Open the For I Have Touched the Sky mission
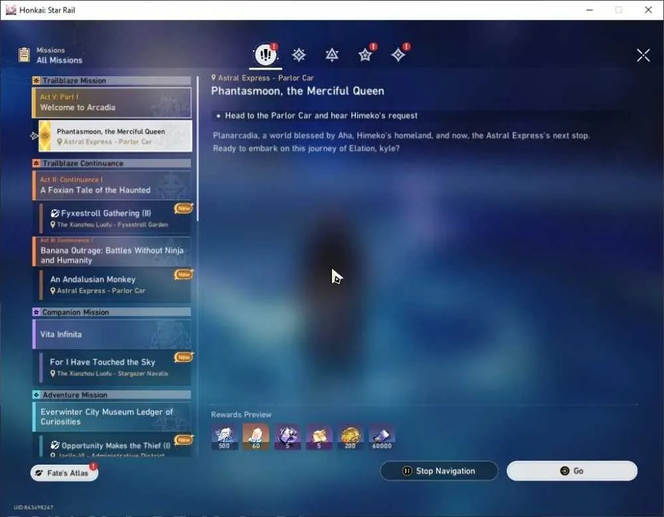The width and height of the screenshot is (664, 517). coord(115,367)
